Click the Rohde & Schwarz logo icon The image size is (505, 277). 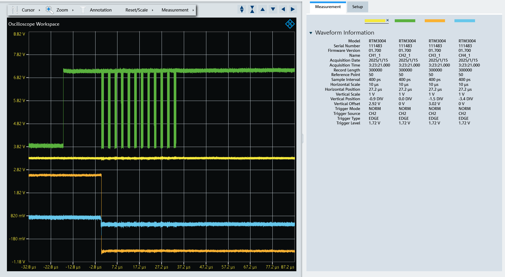click(290, 24)
